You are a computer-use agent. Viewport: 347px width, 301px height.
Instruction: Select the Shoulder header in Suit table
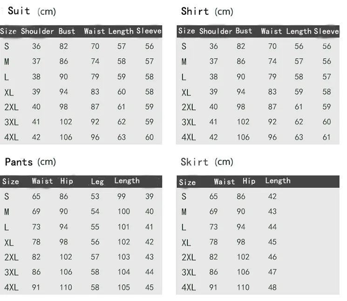pos(37,31)
